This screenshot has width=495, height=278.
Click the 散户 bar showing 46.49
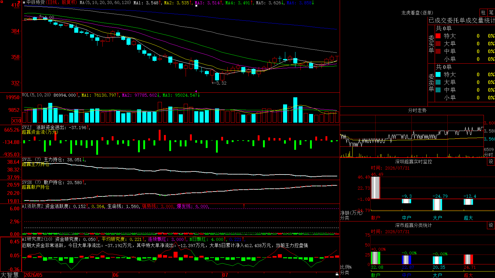point(376,188)
